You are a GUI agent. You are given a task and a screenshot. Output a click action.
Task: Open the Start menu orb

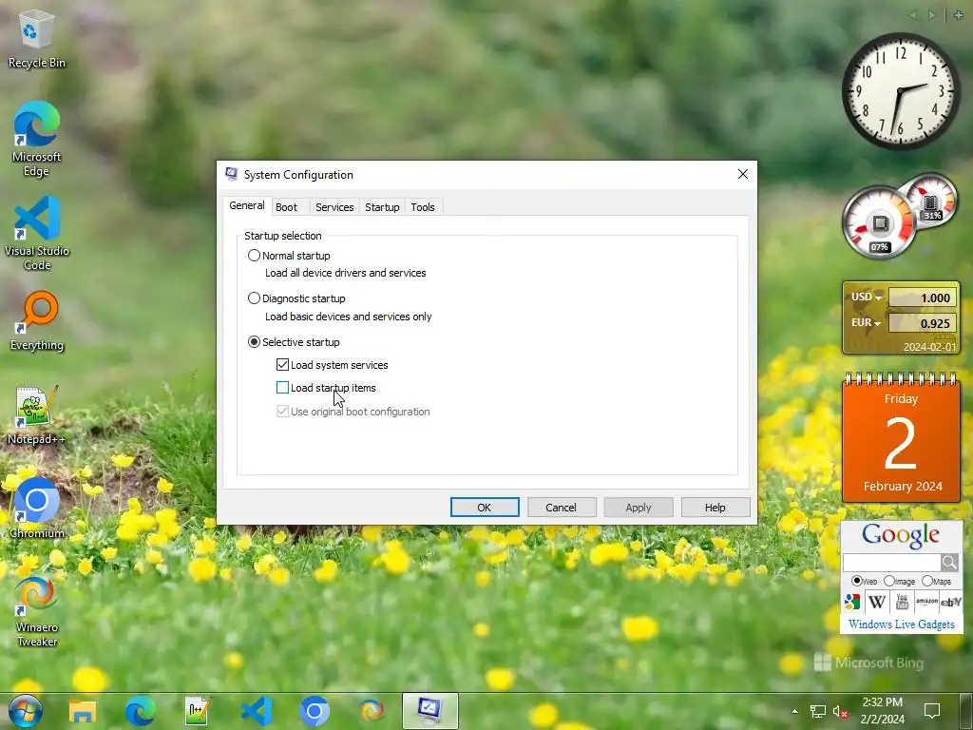pos(25,711)
